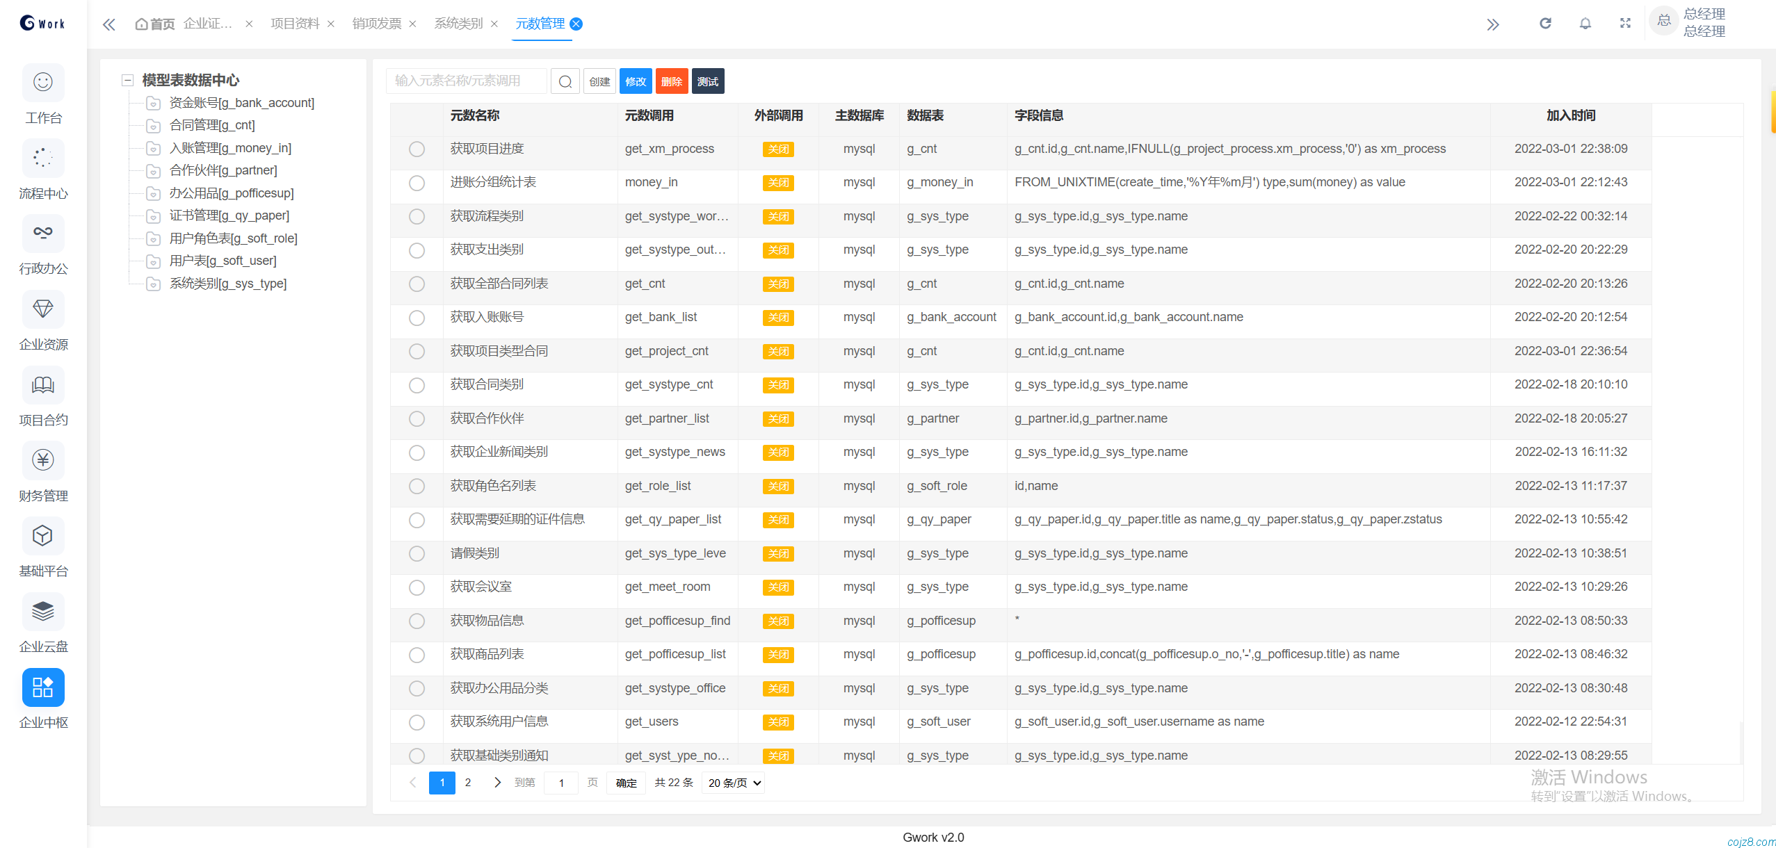Click the element name search input field

point(466,81)
